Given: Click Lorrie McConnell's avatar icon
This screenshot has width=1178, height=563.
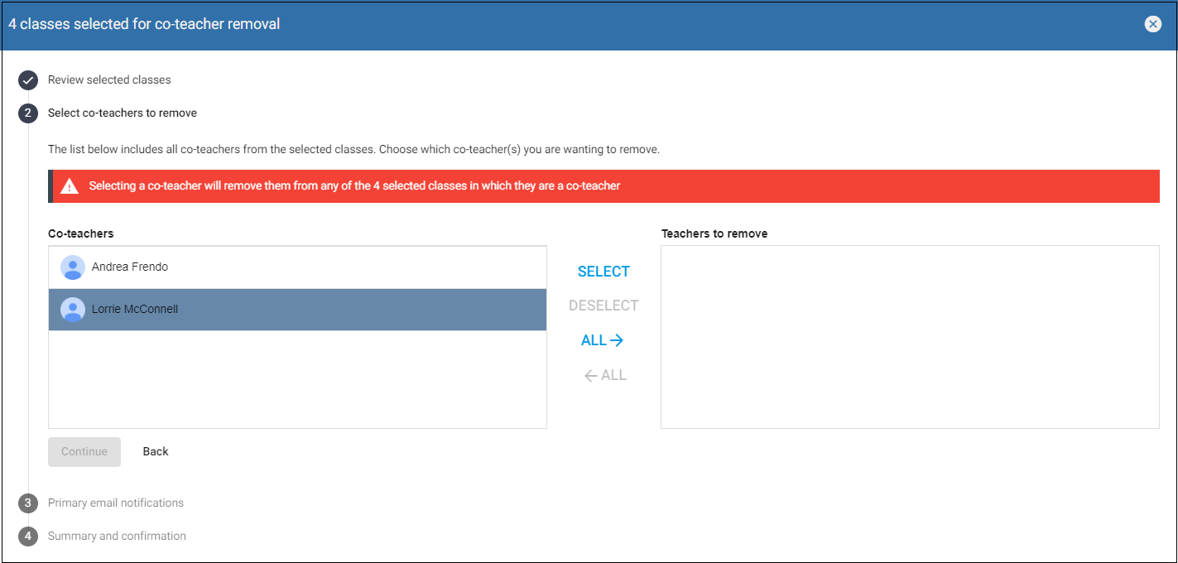Looking at the screenshot, I should (x=73, y=310).
